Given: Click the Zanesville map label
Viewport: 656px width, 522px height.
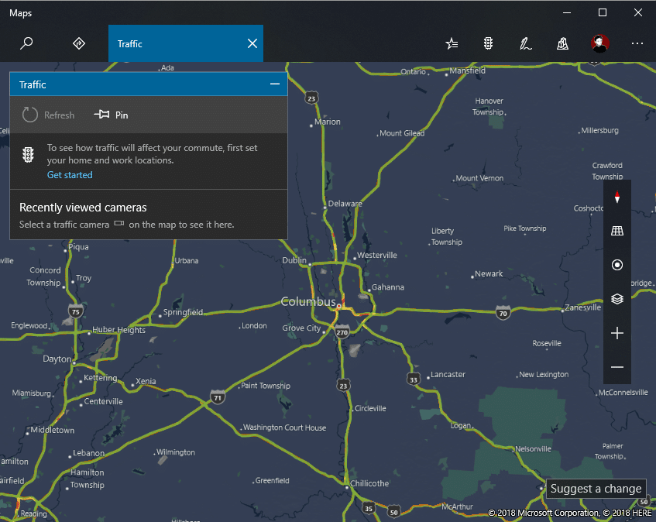Looking at the screenshot, I should pos(582,307).
